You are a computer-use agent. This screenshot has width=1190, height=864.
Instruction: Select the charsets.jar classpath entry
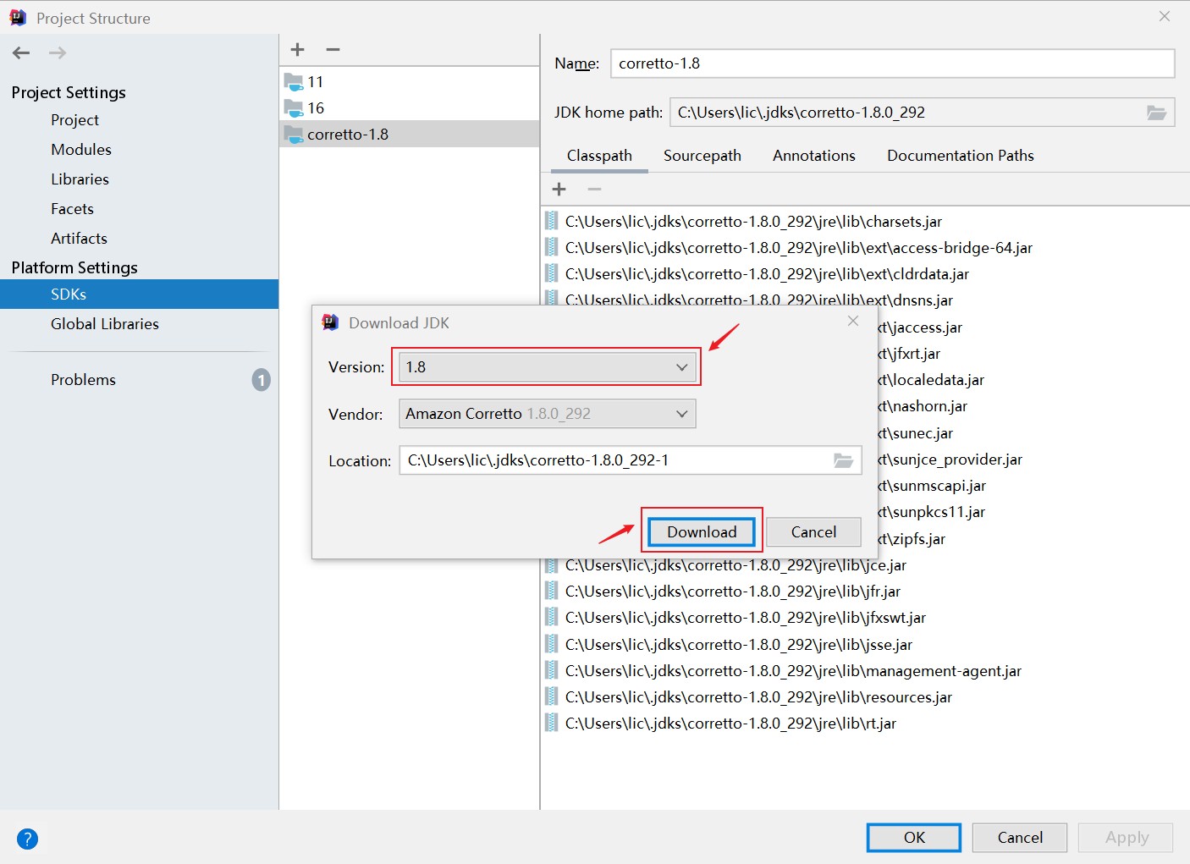753,222
